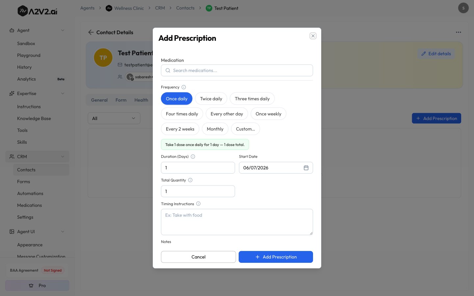Image resolution: width=474 pixels, height=296 pixels.
Task: Open Knowledge Base in sidebar
Action: click(x=34, y=118)
